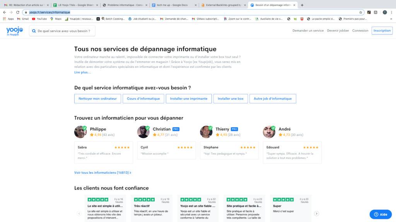Focus the 'De quel service avez-vous besoin ?' search

[62, 31]
